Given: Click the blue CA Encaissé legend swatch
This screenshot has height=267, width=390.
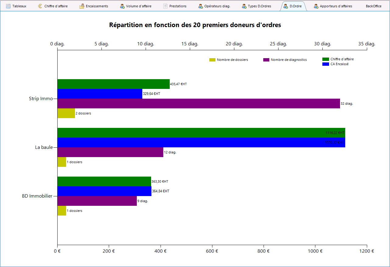Looking at the screenshot, I should (x=326, y=64).
